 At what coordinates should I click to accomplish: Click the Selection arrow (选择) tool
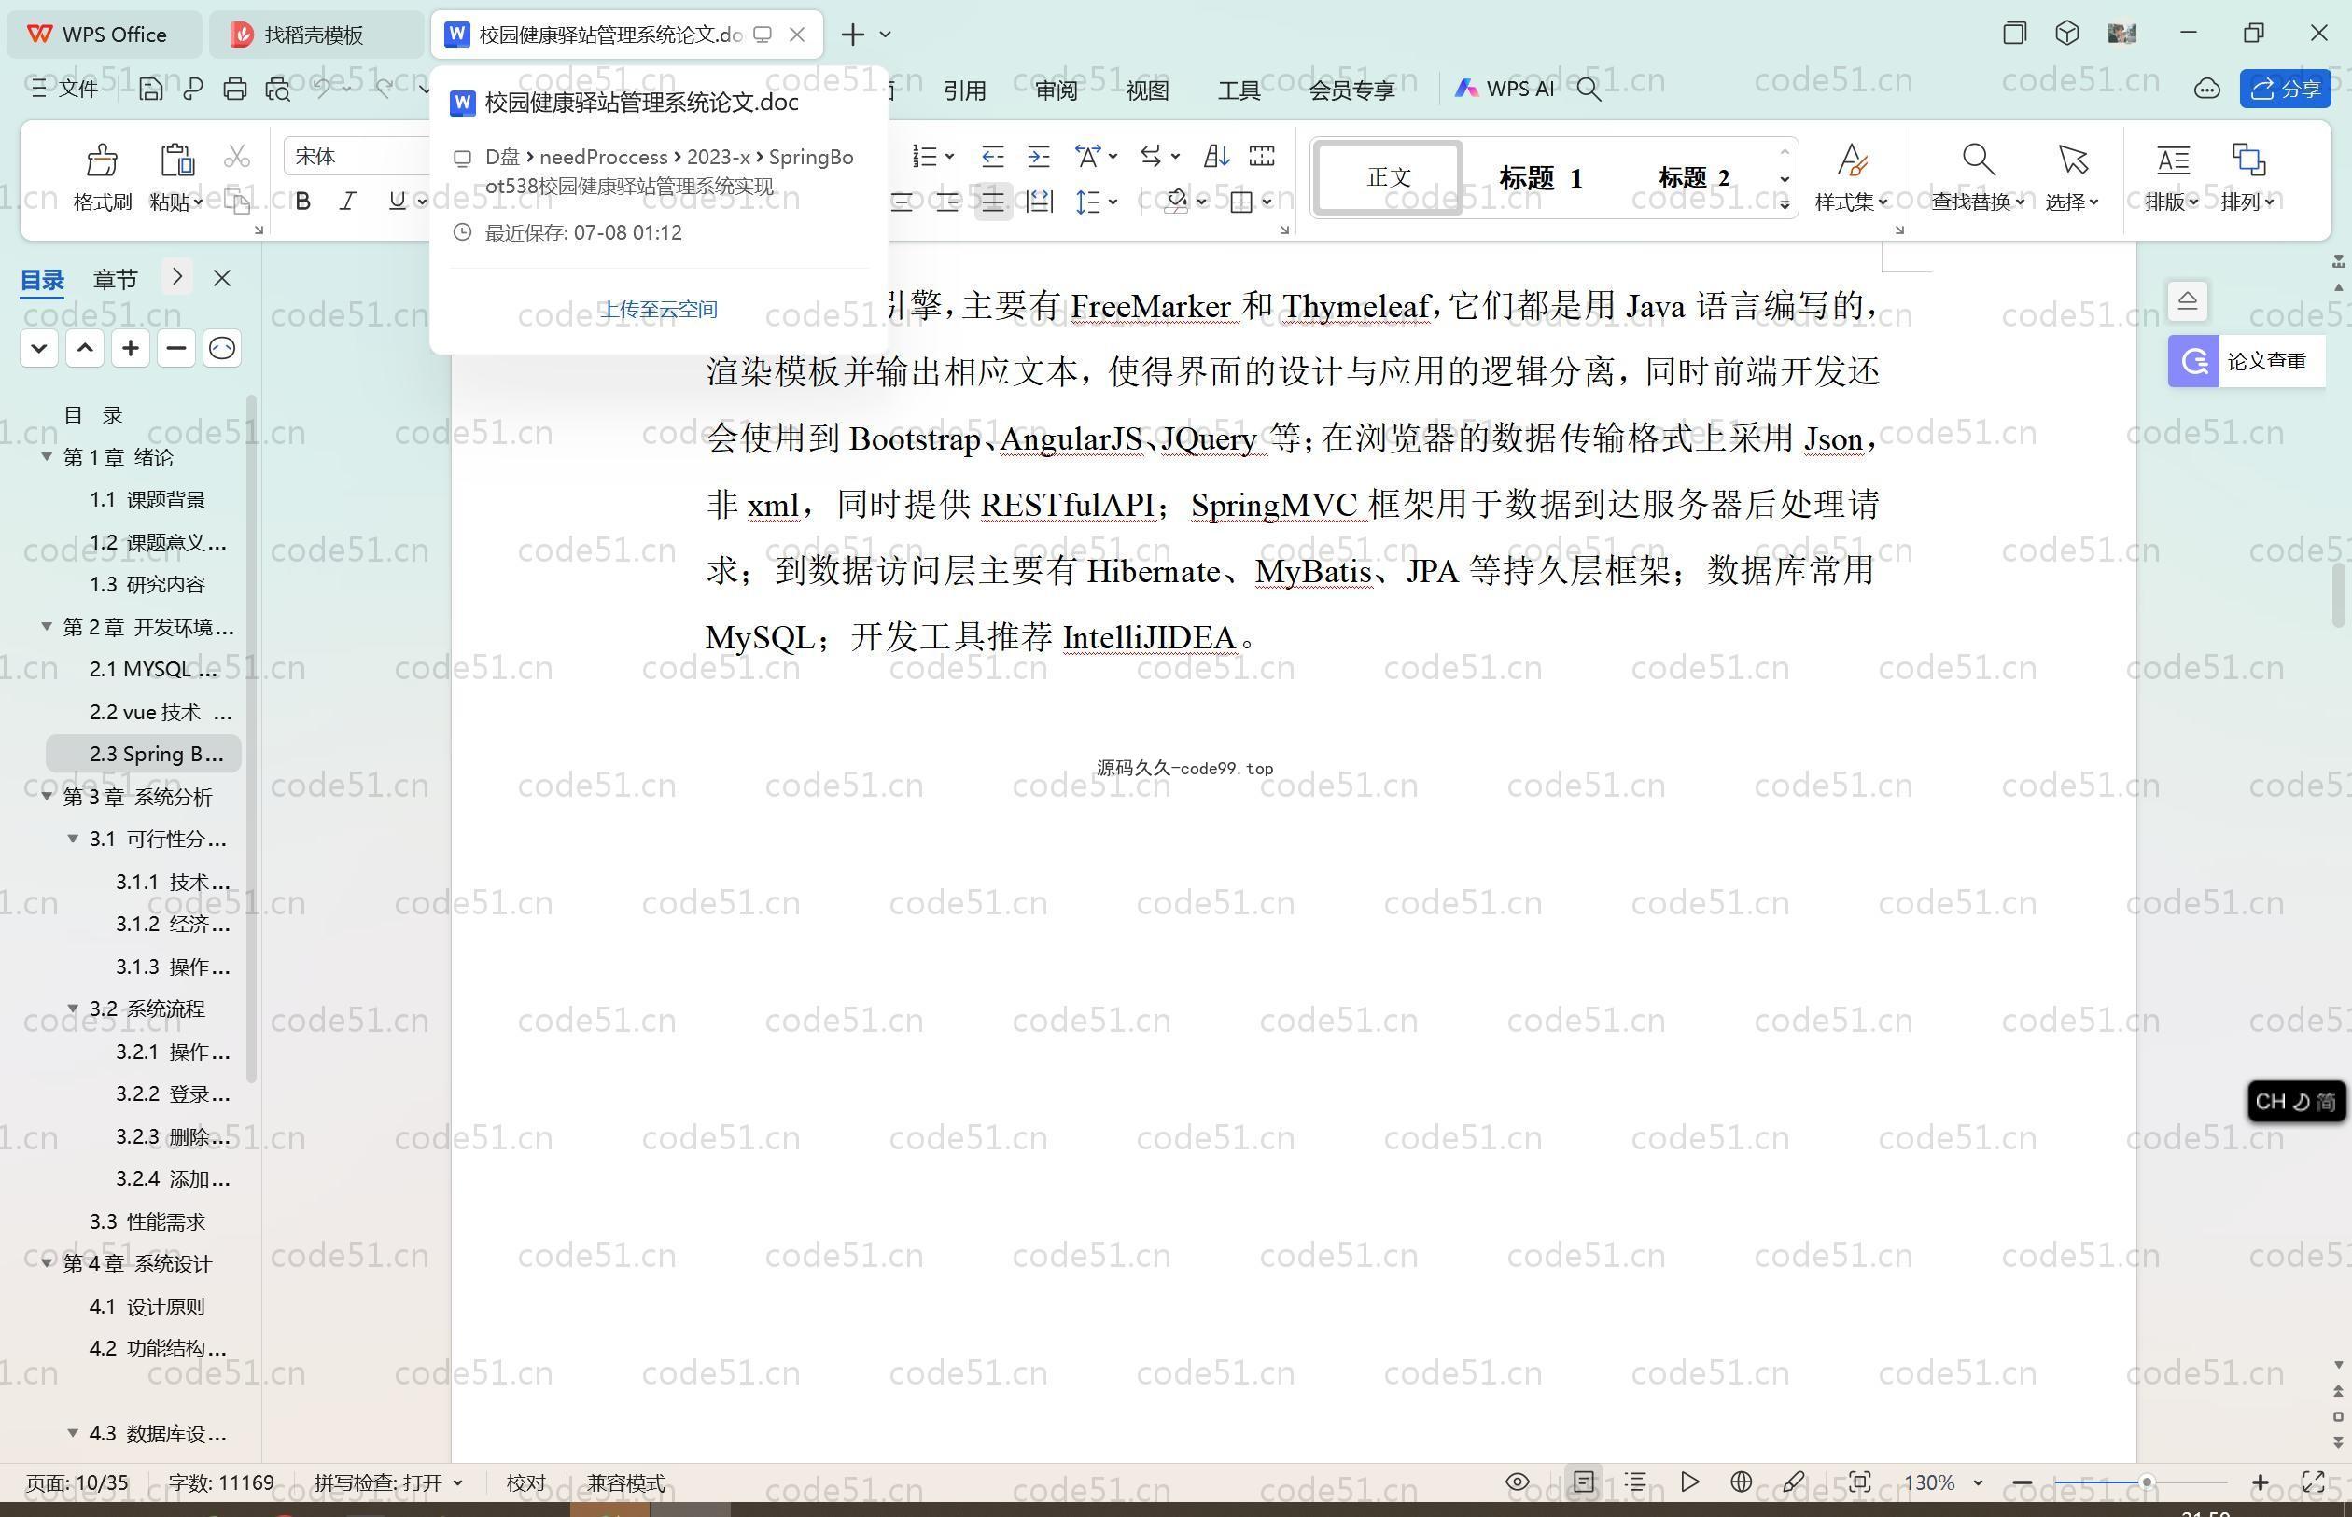tap(2072, 160)
